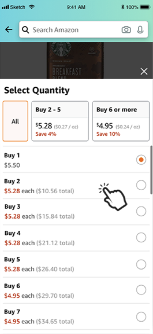This screenshot has height=334, width=153.
Task: Open camera search icon
Action: point(126,30)
